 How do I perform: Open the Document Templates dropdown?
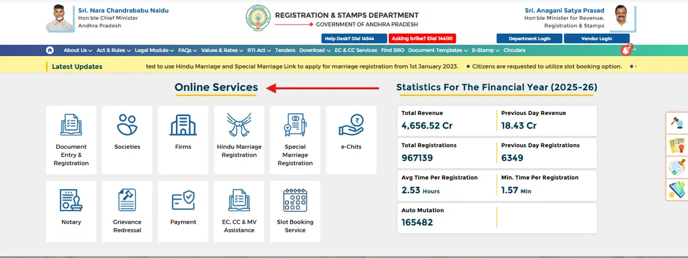(x=437, y=50)
